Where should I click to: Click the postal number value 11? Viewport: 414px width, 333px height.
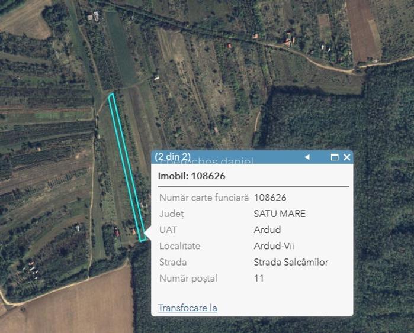[x=259, y=278]
